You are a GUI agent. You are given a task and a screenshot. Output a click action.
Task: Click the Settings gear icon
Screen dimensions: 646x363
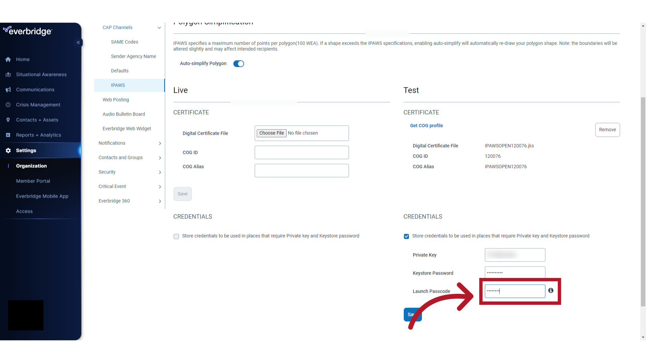8,150
